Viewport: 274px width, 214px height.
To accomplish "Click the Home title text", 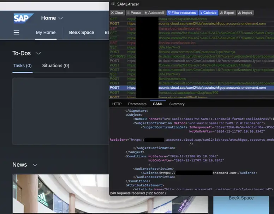I will tap(49, 18).
